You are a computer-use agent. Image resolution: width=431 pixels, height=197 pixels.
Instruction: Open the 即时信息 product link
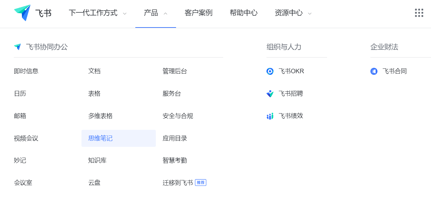tap(26, 71)
